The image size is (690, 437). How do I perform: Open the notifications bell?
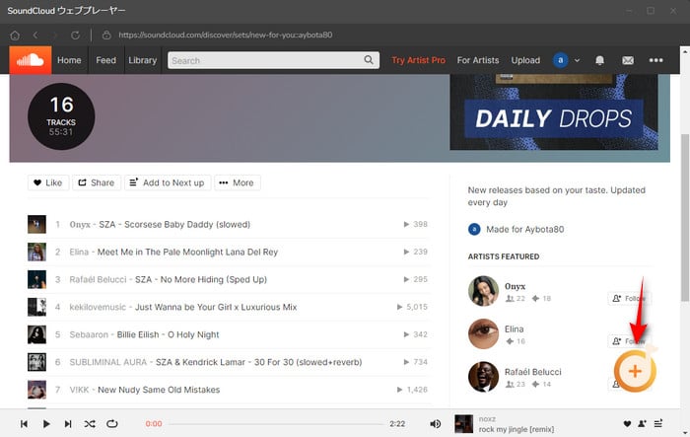pos(599,60)
